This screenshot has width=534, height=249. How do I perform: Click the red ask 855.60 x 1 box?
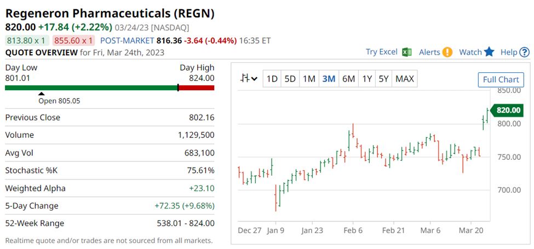(74, 40)
